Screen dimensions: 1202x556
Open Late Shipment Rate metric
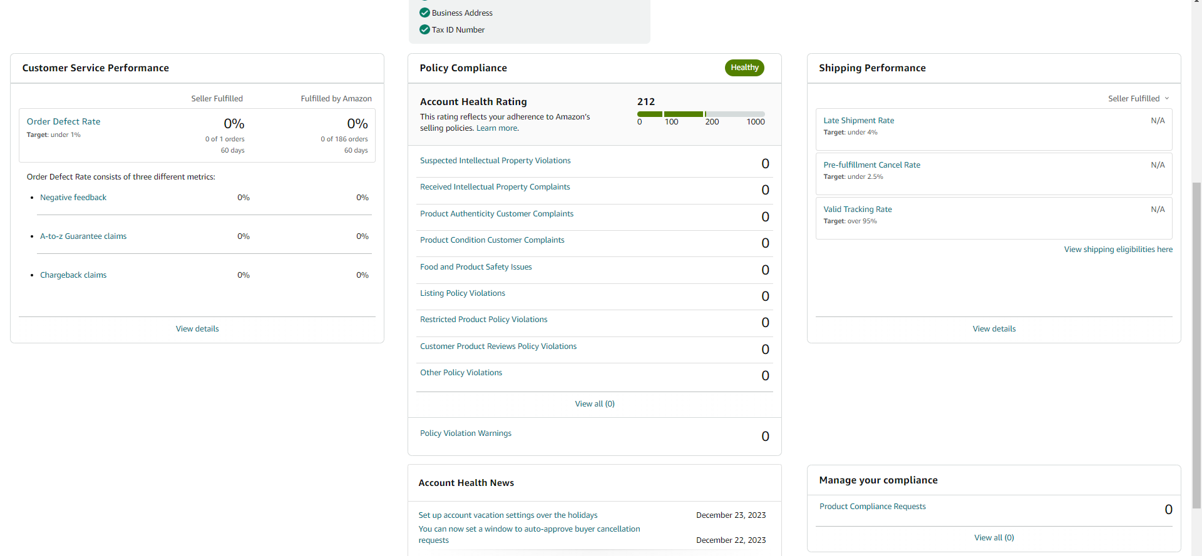pyautogui.click(x=859, y=120)
